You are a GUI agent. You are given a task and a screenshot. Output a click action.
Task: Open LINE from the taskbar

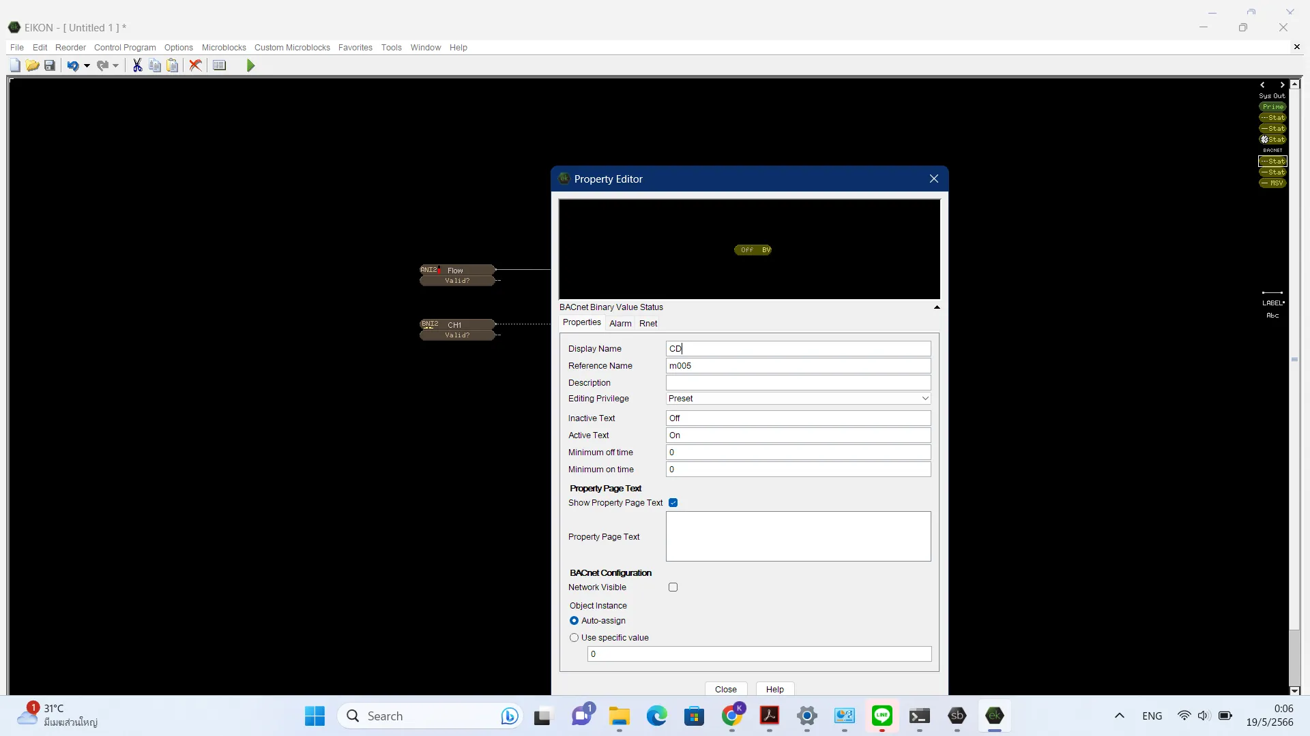tap(882, 716)
